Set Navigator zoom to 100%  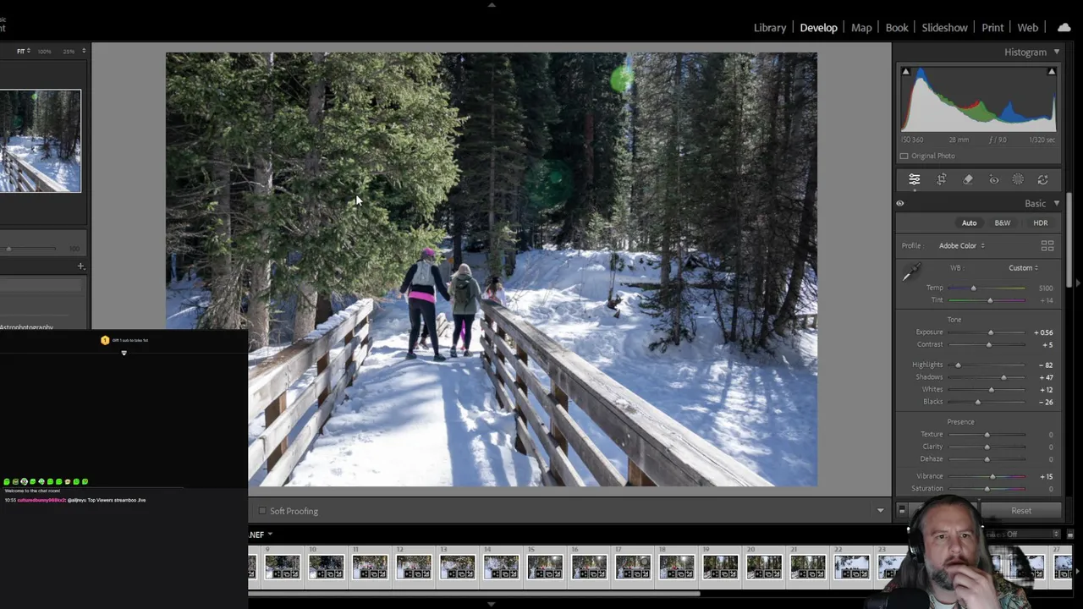tap(44, 51)
